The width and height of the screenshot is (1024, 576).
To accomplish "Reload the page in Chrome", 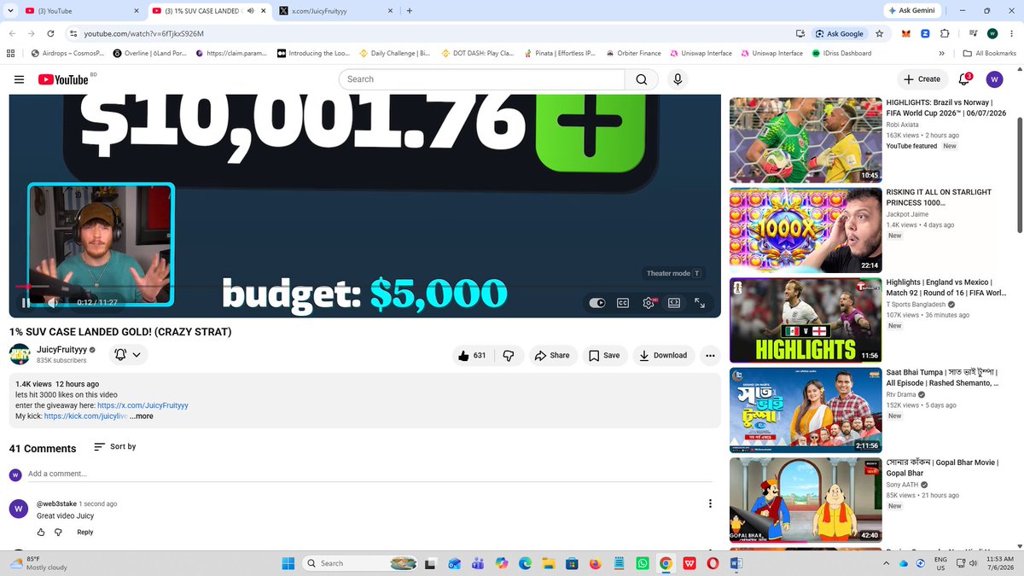I will point(52,33).
